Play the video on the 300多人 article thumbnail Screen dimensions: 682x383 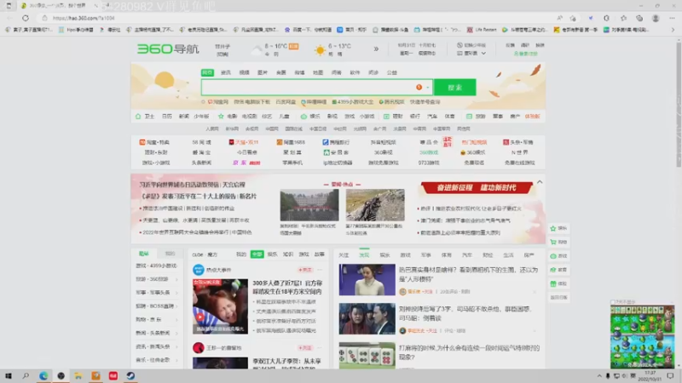(199, 317)
